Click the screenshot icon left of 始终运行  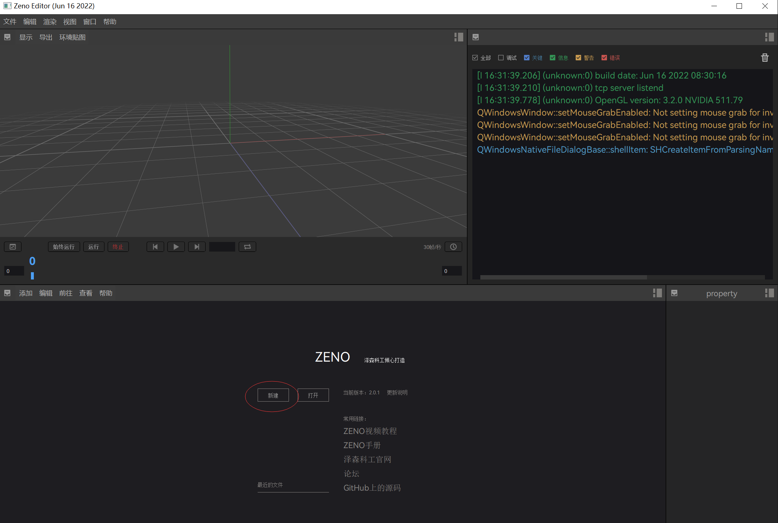[x=13, y=247]
